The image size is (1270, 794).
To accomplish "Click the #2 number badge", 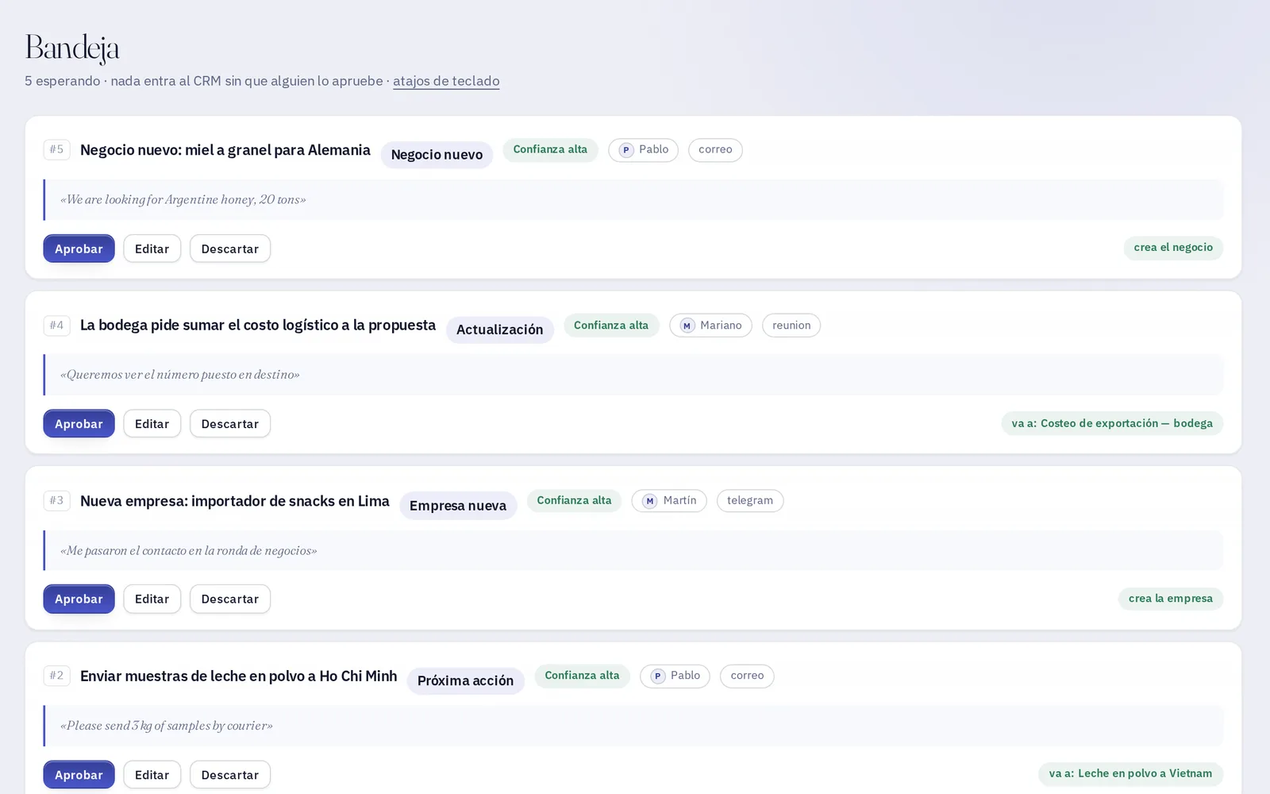I will click(56, 676).
